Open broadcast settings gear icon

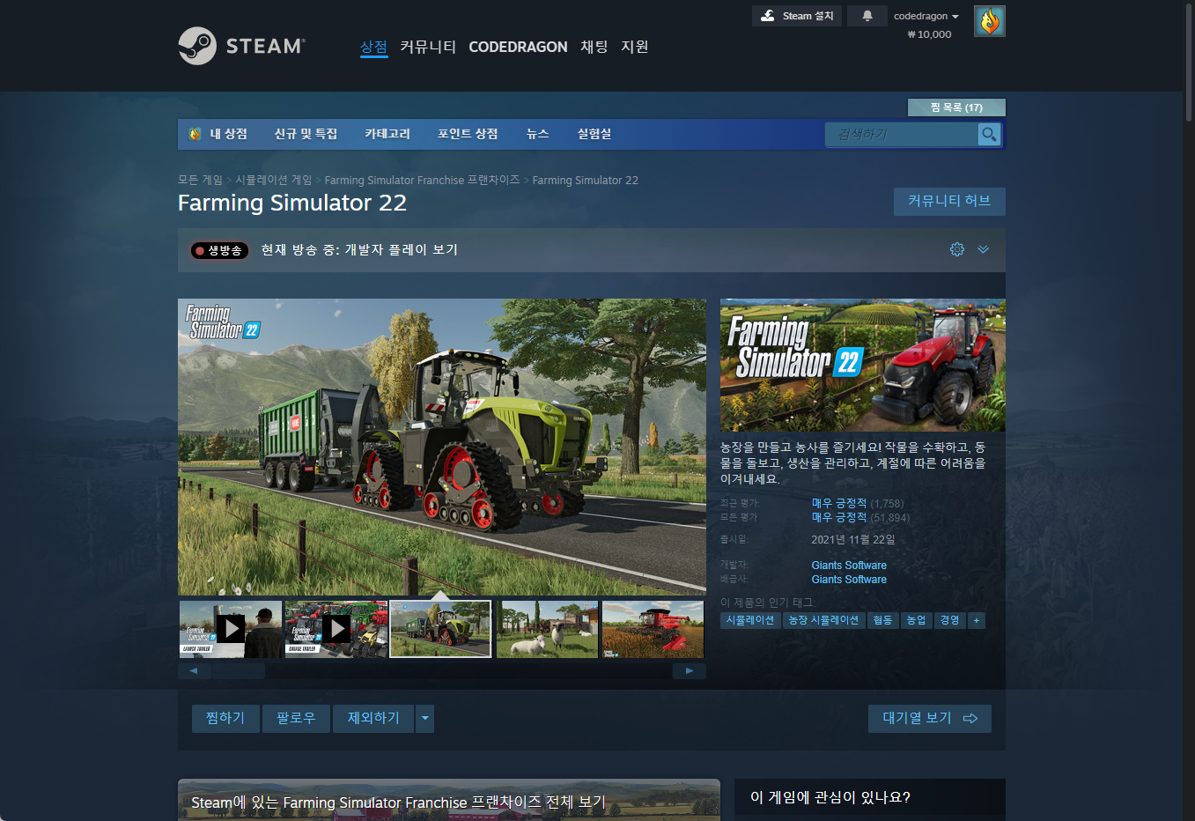(x=957, y=249)
